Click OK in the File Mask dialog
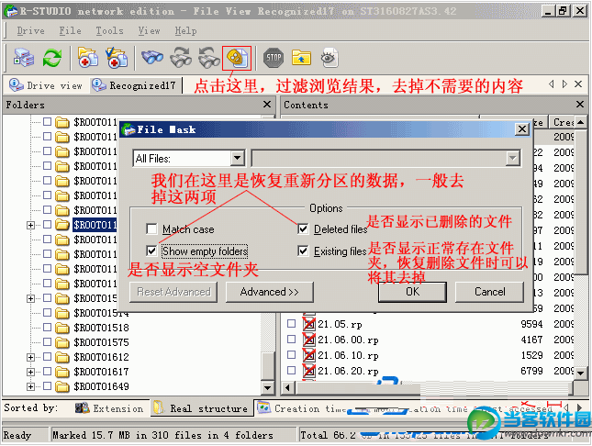This screenshot has width=592, height=446. click(x=412, y=292)
